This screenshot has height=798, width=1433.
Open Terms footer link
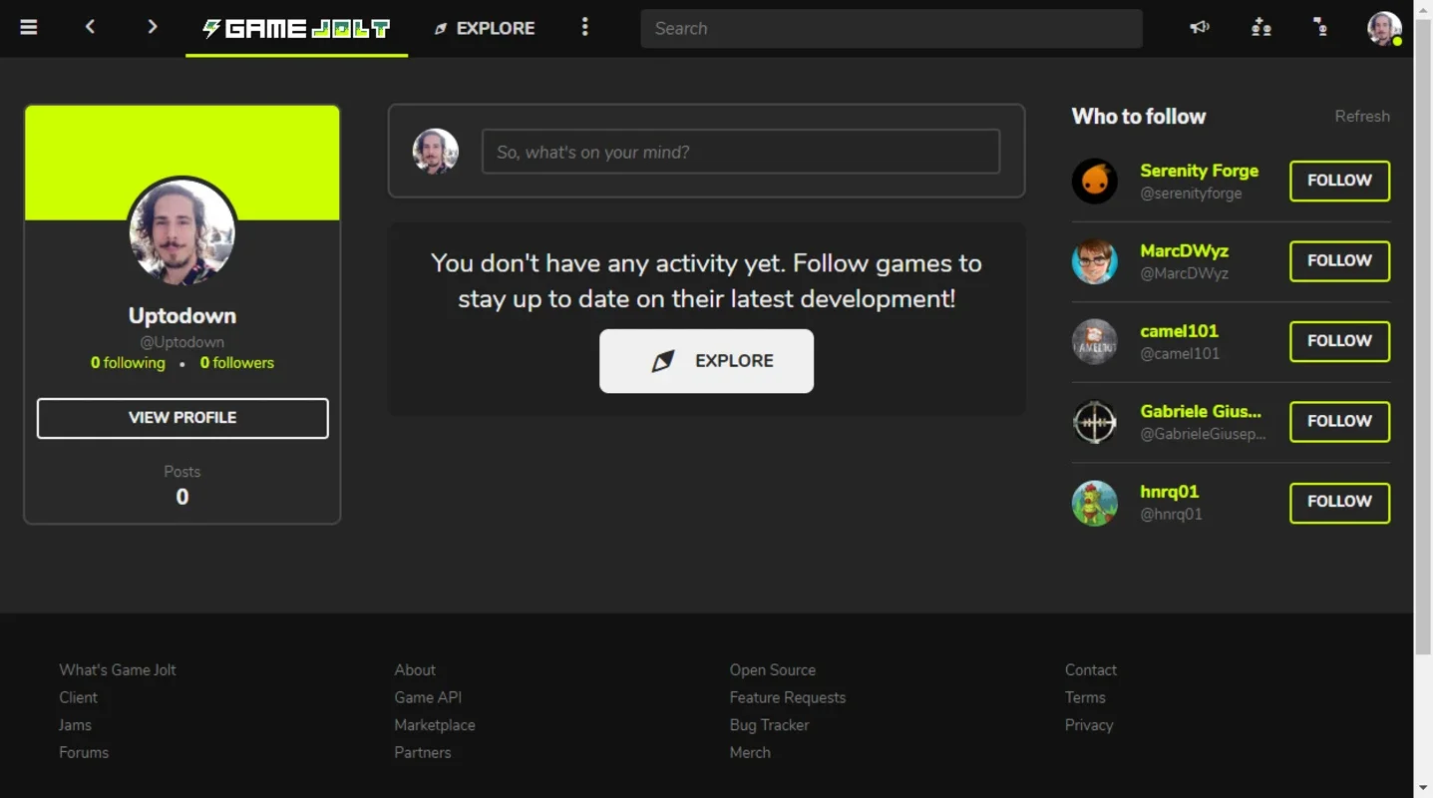point(1085,697)
